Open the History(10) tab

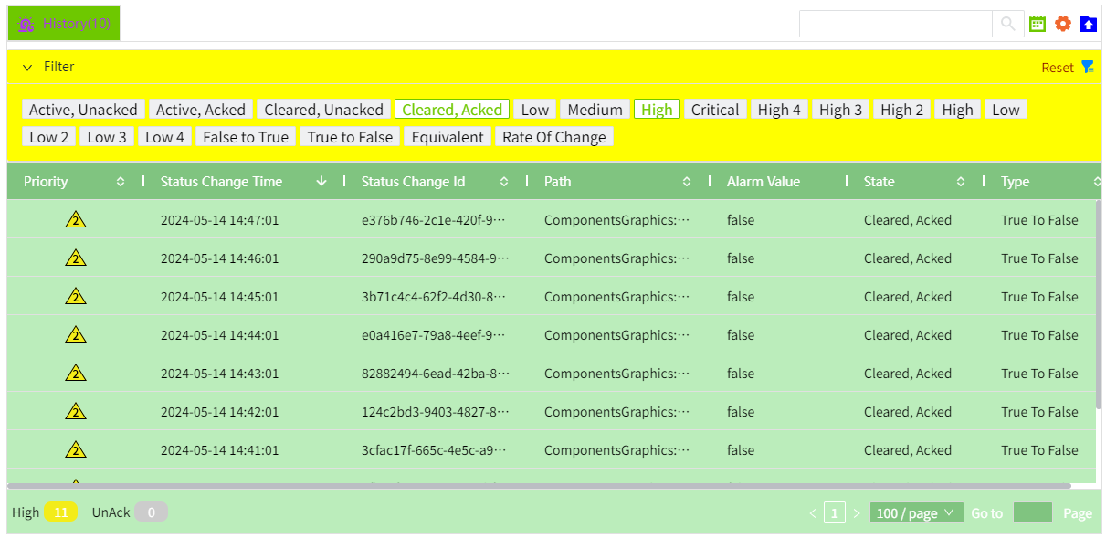point(64,24)
